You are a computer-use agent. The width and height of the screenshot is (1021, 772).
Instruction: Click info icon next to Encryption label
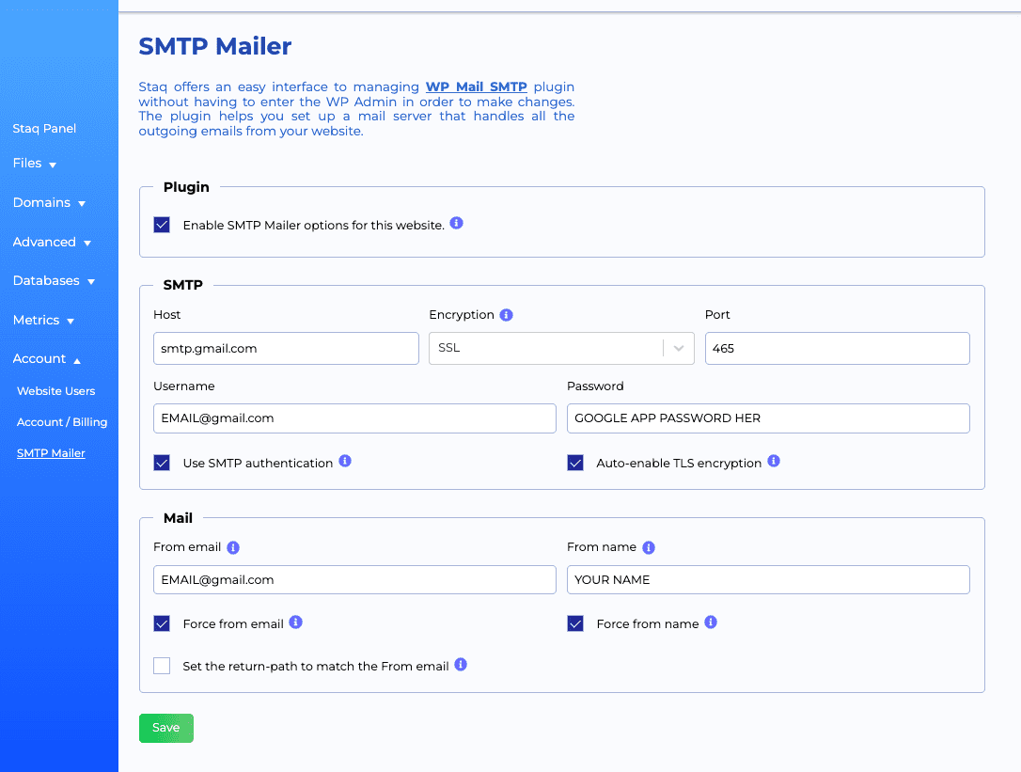point(506,315)
